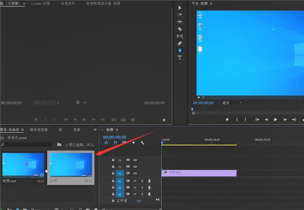Select the 视频.mp4 thumbnail in project panel

click(23, 165)
